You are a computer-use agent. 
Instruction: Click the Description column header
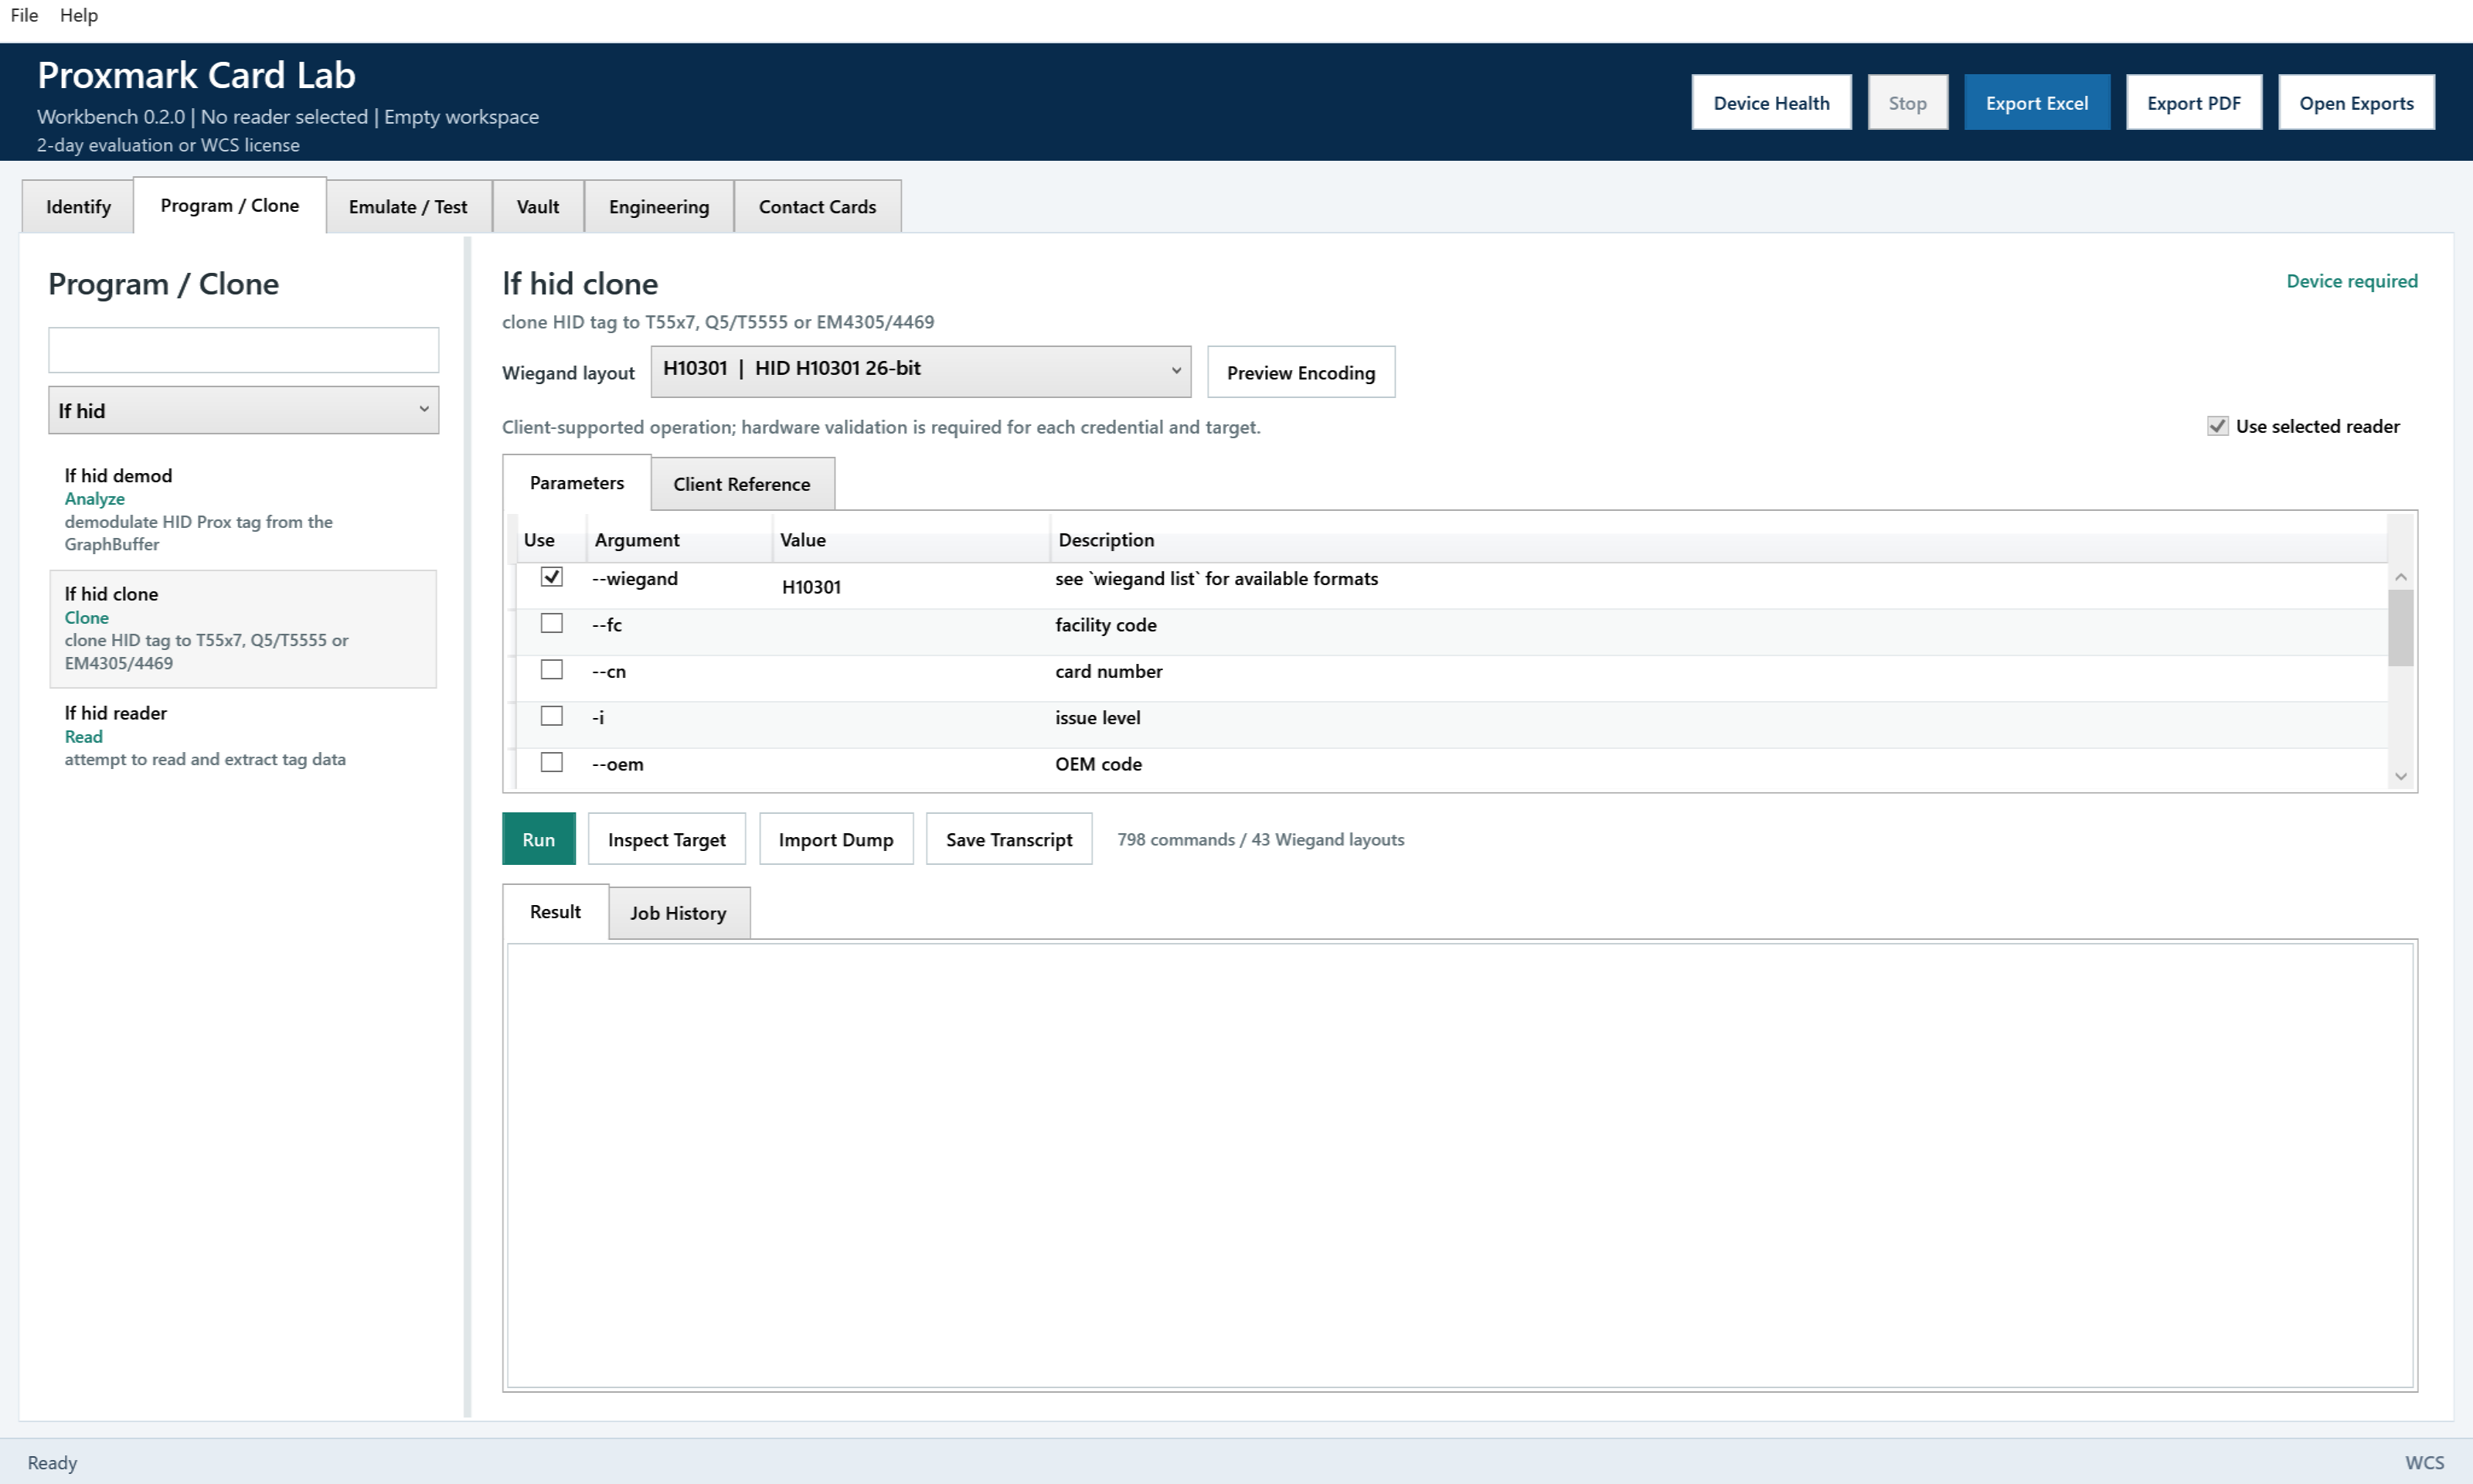pyautogui.click(x=1718, y=540)
